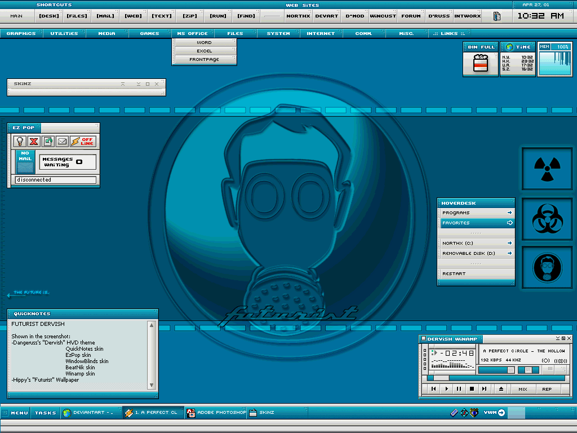
Task: Click the Winamp volume slider
Action: click(495, 370)
